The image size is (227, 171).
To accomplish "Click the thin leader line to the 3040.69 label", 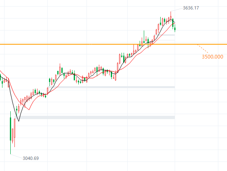I will (x=16, y=156).
